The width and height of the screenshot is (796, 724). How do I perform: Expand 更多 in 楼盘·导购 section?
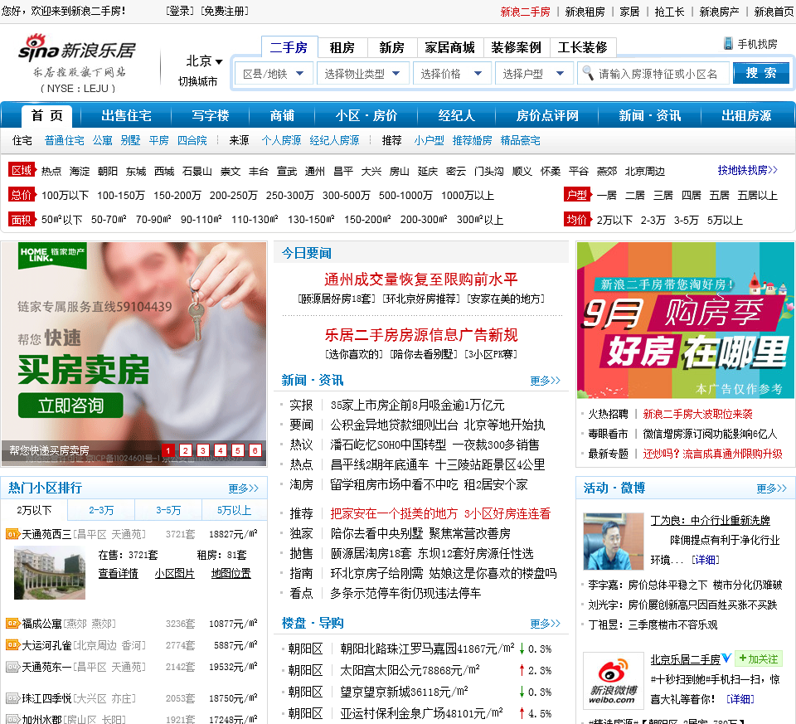click(x=546, y=624)
